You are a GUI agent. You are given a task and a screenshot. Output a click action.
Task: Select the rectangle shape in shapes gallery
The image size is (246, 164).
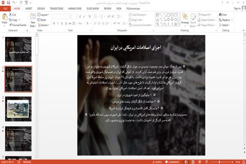click(169, 15)
